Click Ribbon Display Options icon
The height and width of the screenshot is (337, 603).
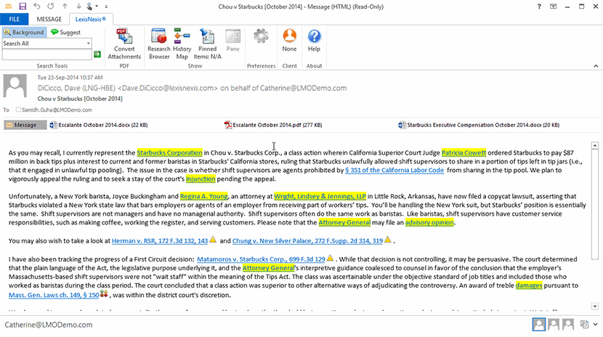point(554,7)
